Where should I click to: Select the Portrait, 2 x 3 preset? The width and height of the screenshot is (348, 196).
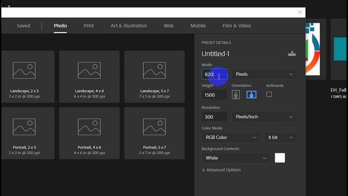pyautogui.click(x=28, y=133)
